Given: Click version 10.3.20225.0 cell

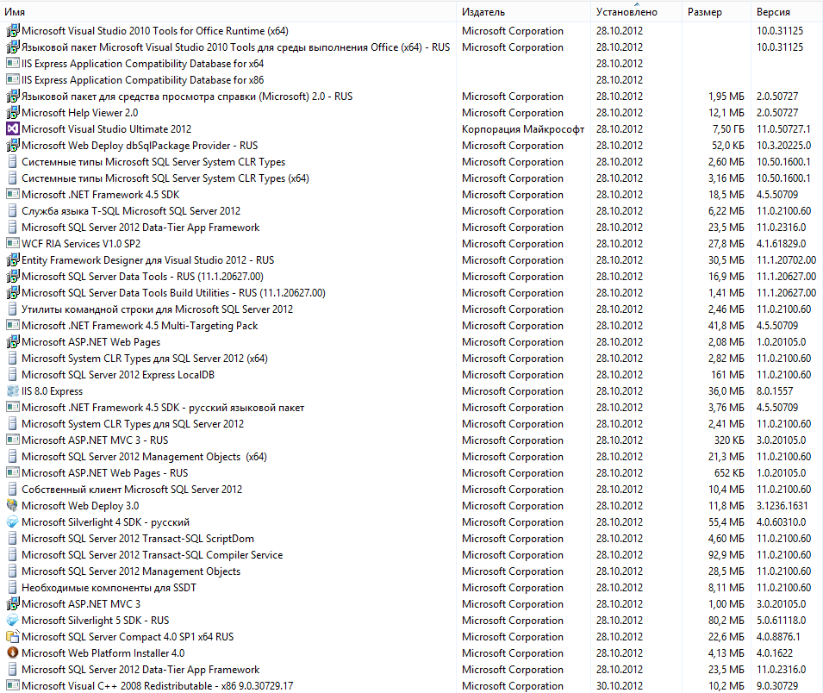Looking at the screenshot, I should pos(783,146).
